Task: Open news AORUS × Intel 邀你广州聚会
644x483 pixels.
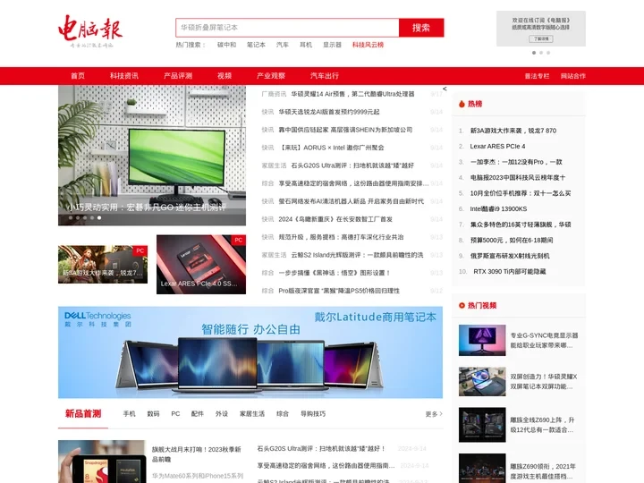Action: point(331,148)
